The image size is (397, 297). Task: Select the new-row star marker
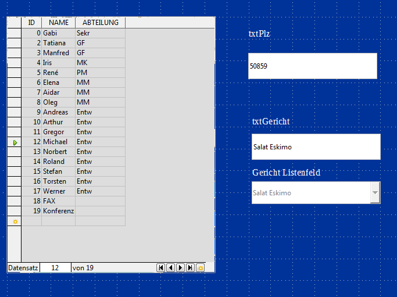click(15, 222)
